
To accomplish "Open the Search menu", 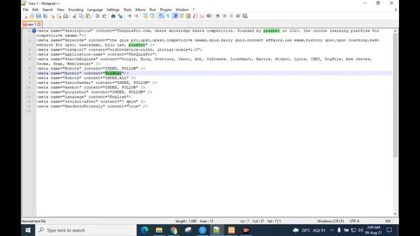I will (x=47, y=10).
